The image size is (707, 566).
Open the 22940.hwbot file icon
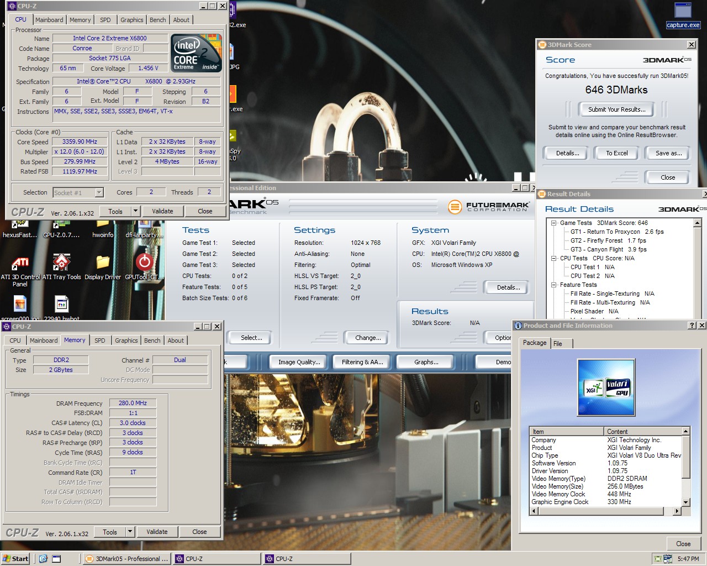[61, 307]
